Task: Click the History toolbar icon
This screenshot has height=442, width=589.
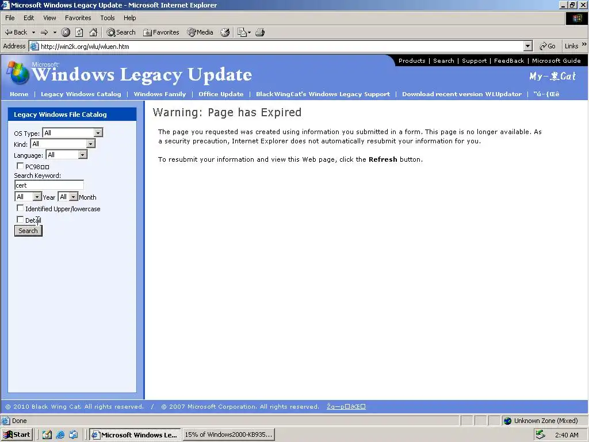Action: click(225, 32)
